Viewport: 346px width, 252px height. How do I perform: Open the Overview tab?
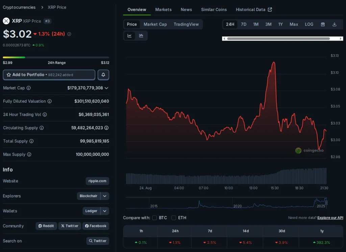137,9
